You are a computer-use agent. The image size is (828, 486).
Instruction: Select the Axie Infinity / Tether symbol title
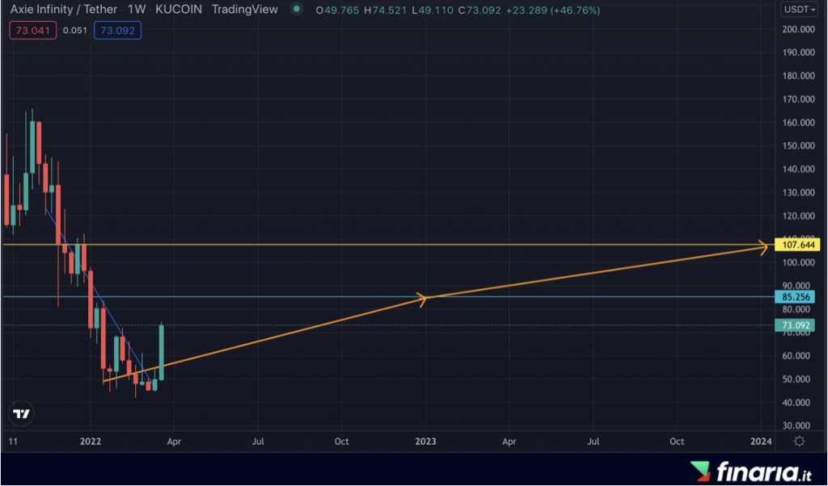[64, 10]
